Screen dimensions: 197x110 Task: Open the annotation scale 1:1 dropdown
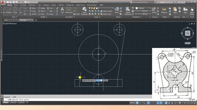click(176, 103)
